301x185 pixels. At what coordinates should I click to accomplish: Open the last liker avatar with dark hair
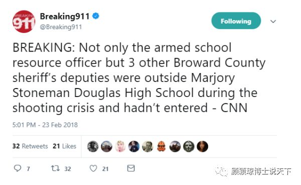coord(202,146)
